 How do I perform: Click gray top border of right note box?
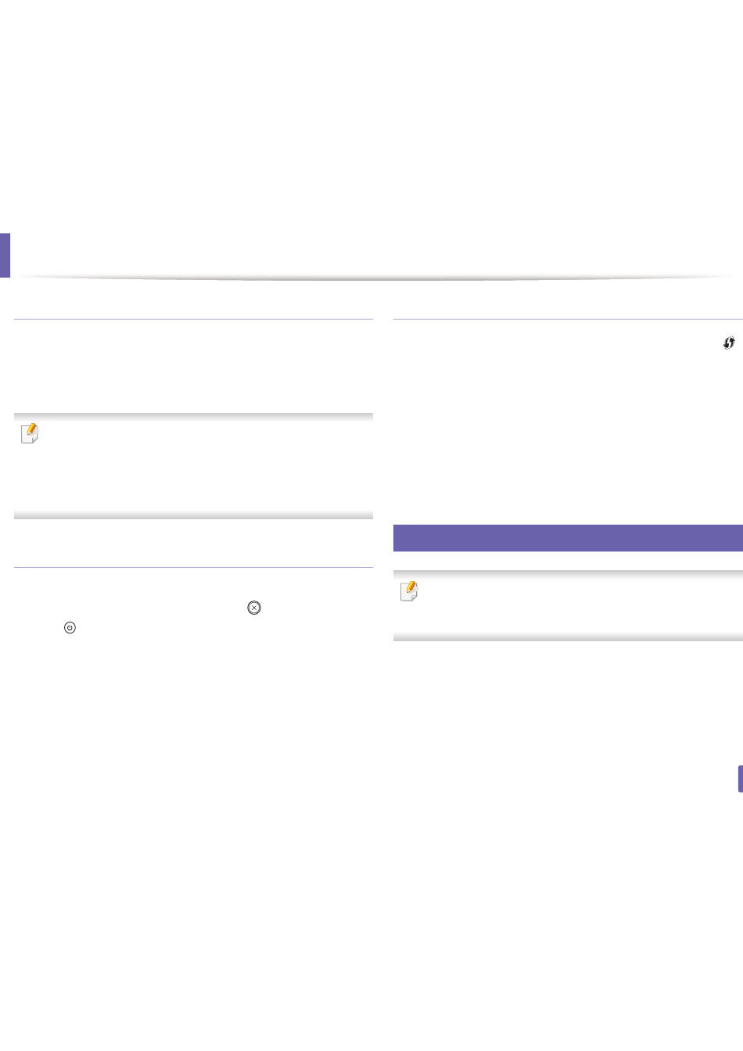(x=568, y=574)
